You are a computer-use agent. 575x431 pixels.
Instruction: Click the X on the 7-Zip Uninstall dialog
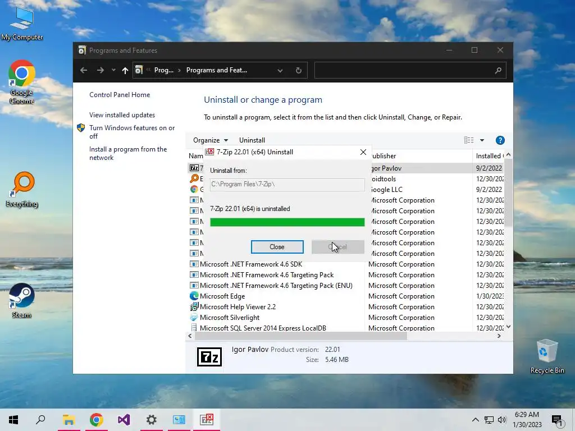pos(363,152)
